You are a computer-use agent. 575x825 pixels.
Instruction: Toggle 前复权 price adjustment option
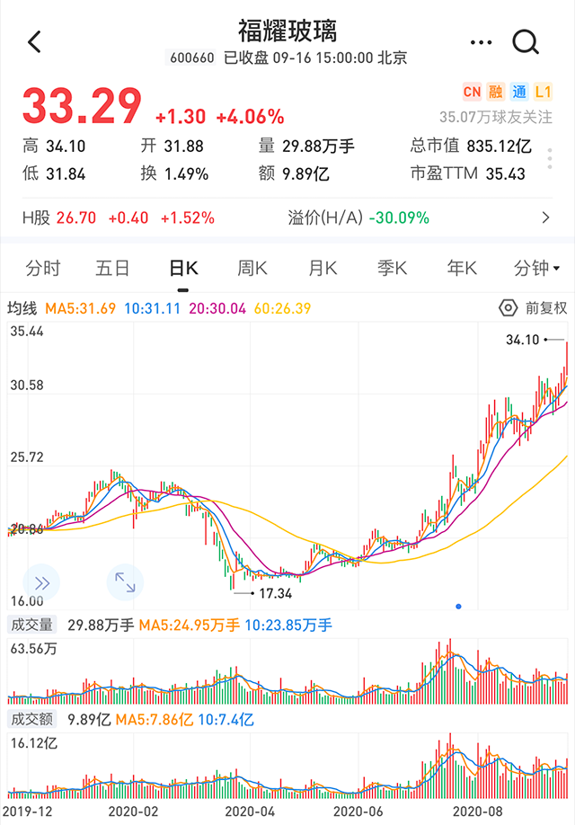[546, 307]
